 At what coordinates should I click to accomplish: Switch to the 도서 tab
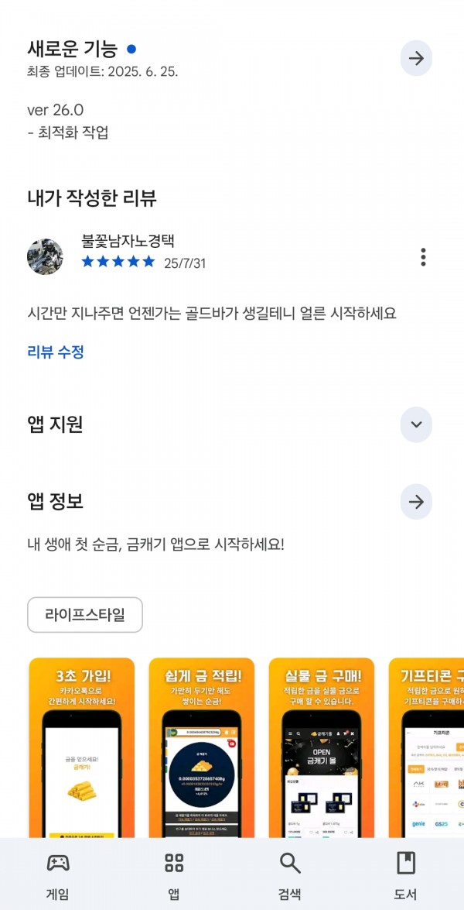(405, 876)
